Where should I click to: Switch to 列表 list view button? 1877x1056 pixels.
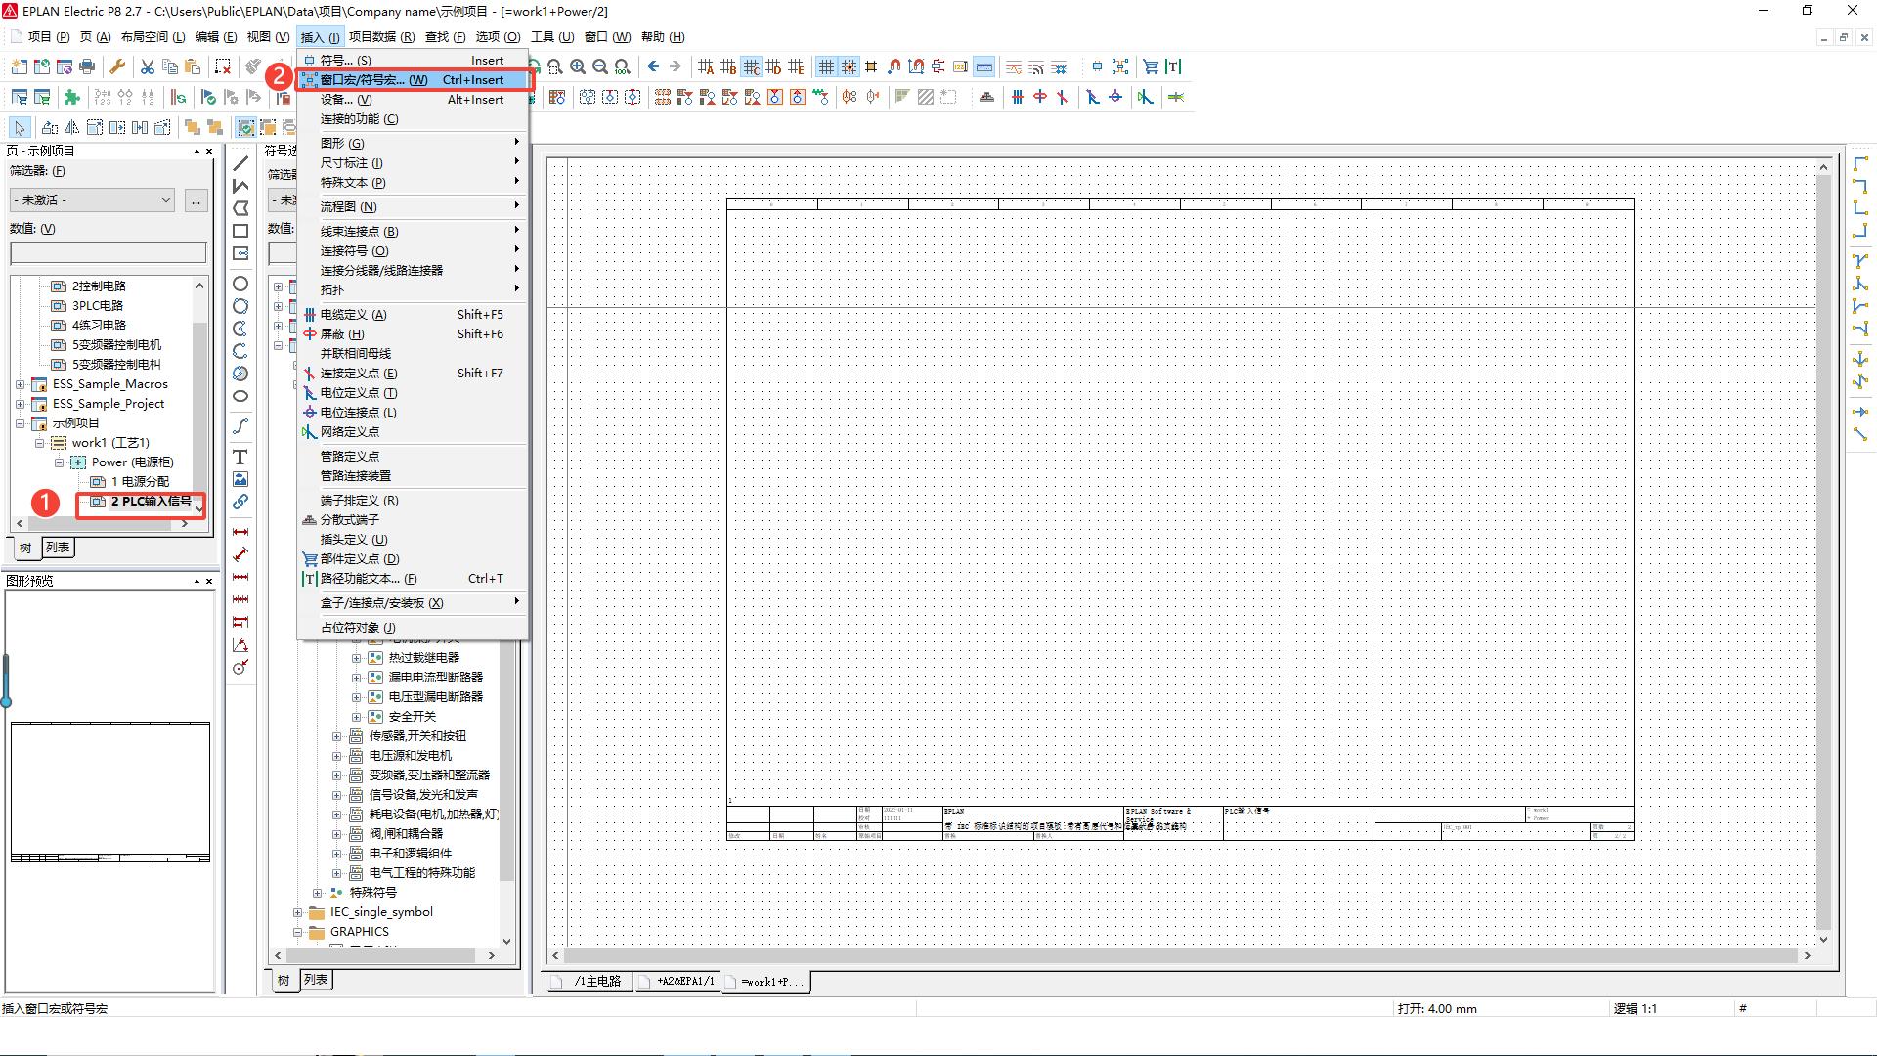tap(58, 548)
